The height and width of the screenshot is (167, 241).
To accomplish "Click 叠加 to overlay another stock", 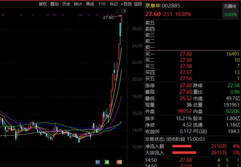I will coord(55,4).
